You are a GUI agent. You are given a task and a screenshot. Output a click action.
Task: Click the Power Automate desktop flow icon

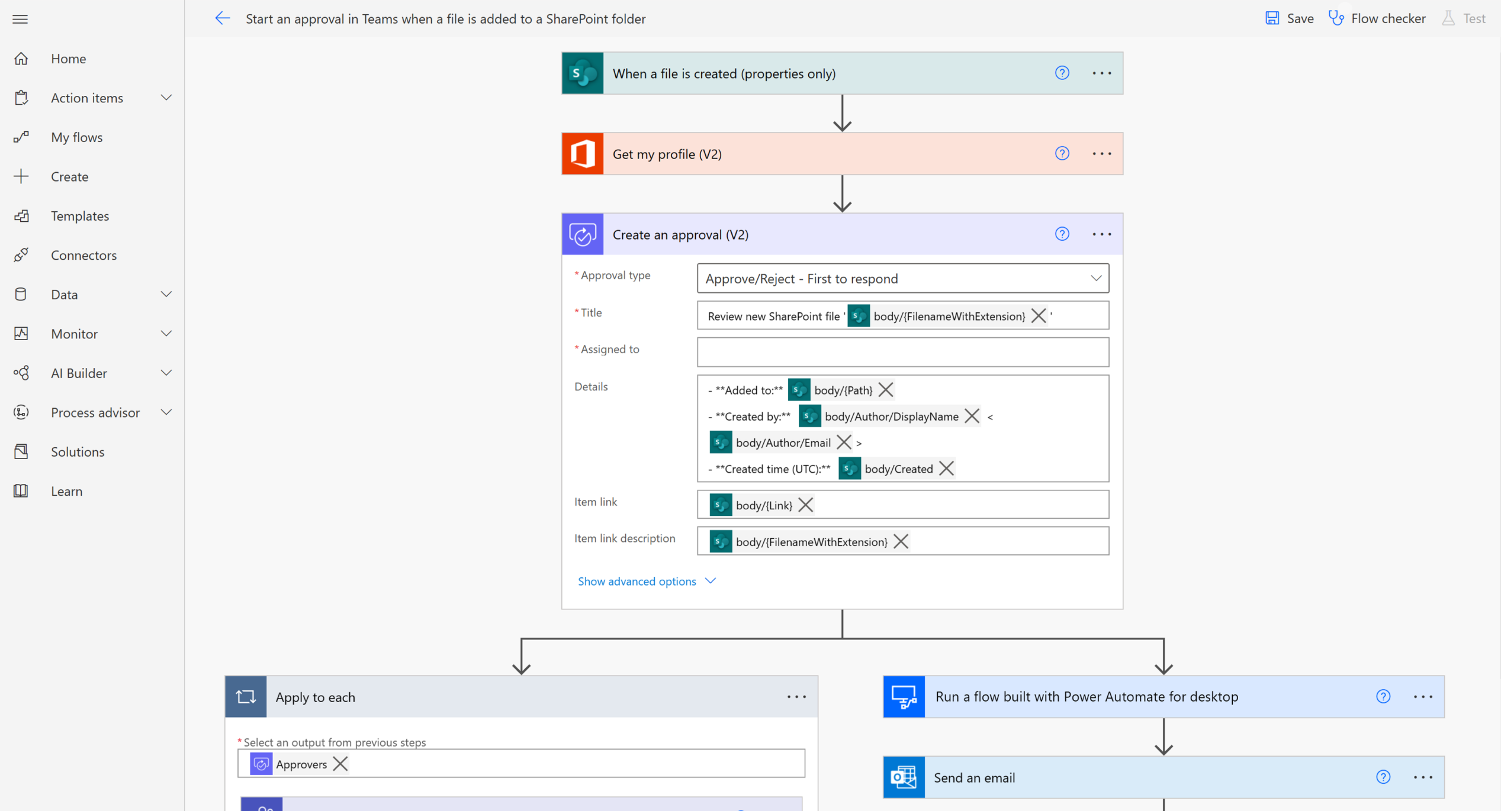904,697
